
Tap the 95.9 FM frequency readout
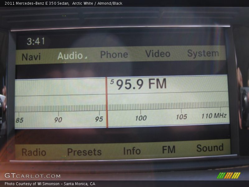(x=141, y=84)
